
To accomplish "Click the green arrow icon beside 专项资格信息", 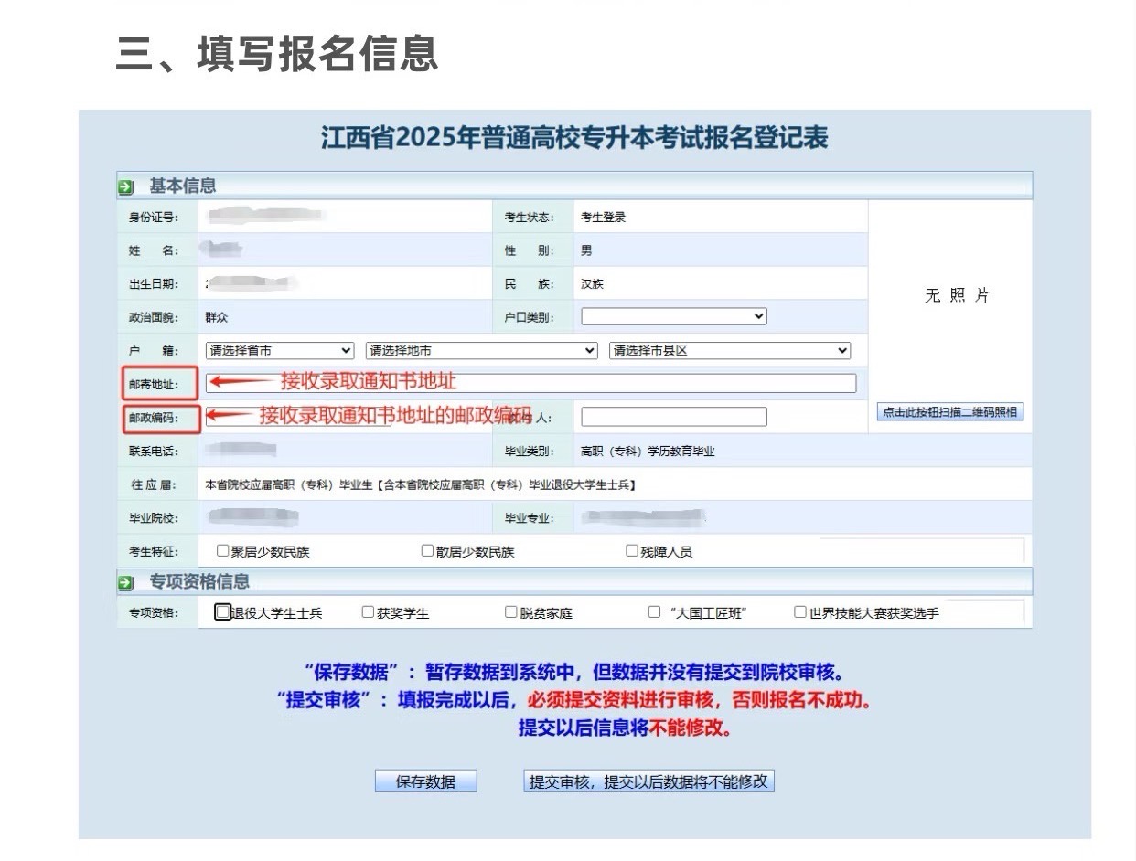I will tap(123, 580).
